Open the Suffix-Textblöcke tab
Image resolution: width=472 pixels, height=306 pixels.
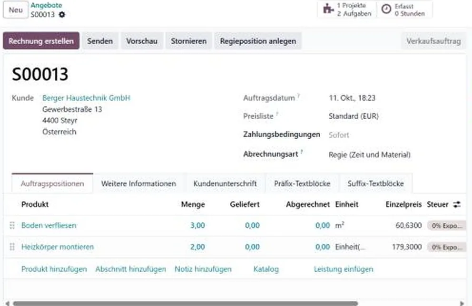[376, 183]
